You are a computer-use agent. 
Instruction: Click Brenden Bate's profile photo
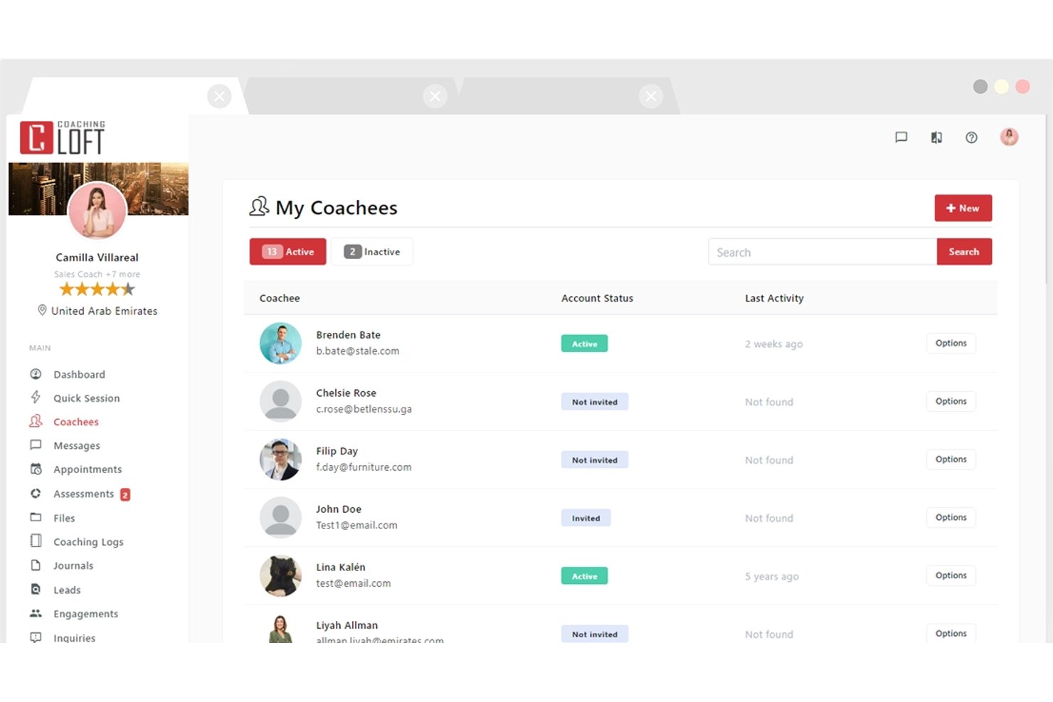280,343
